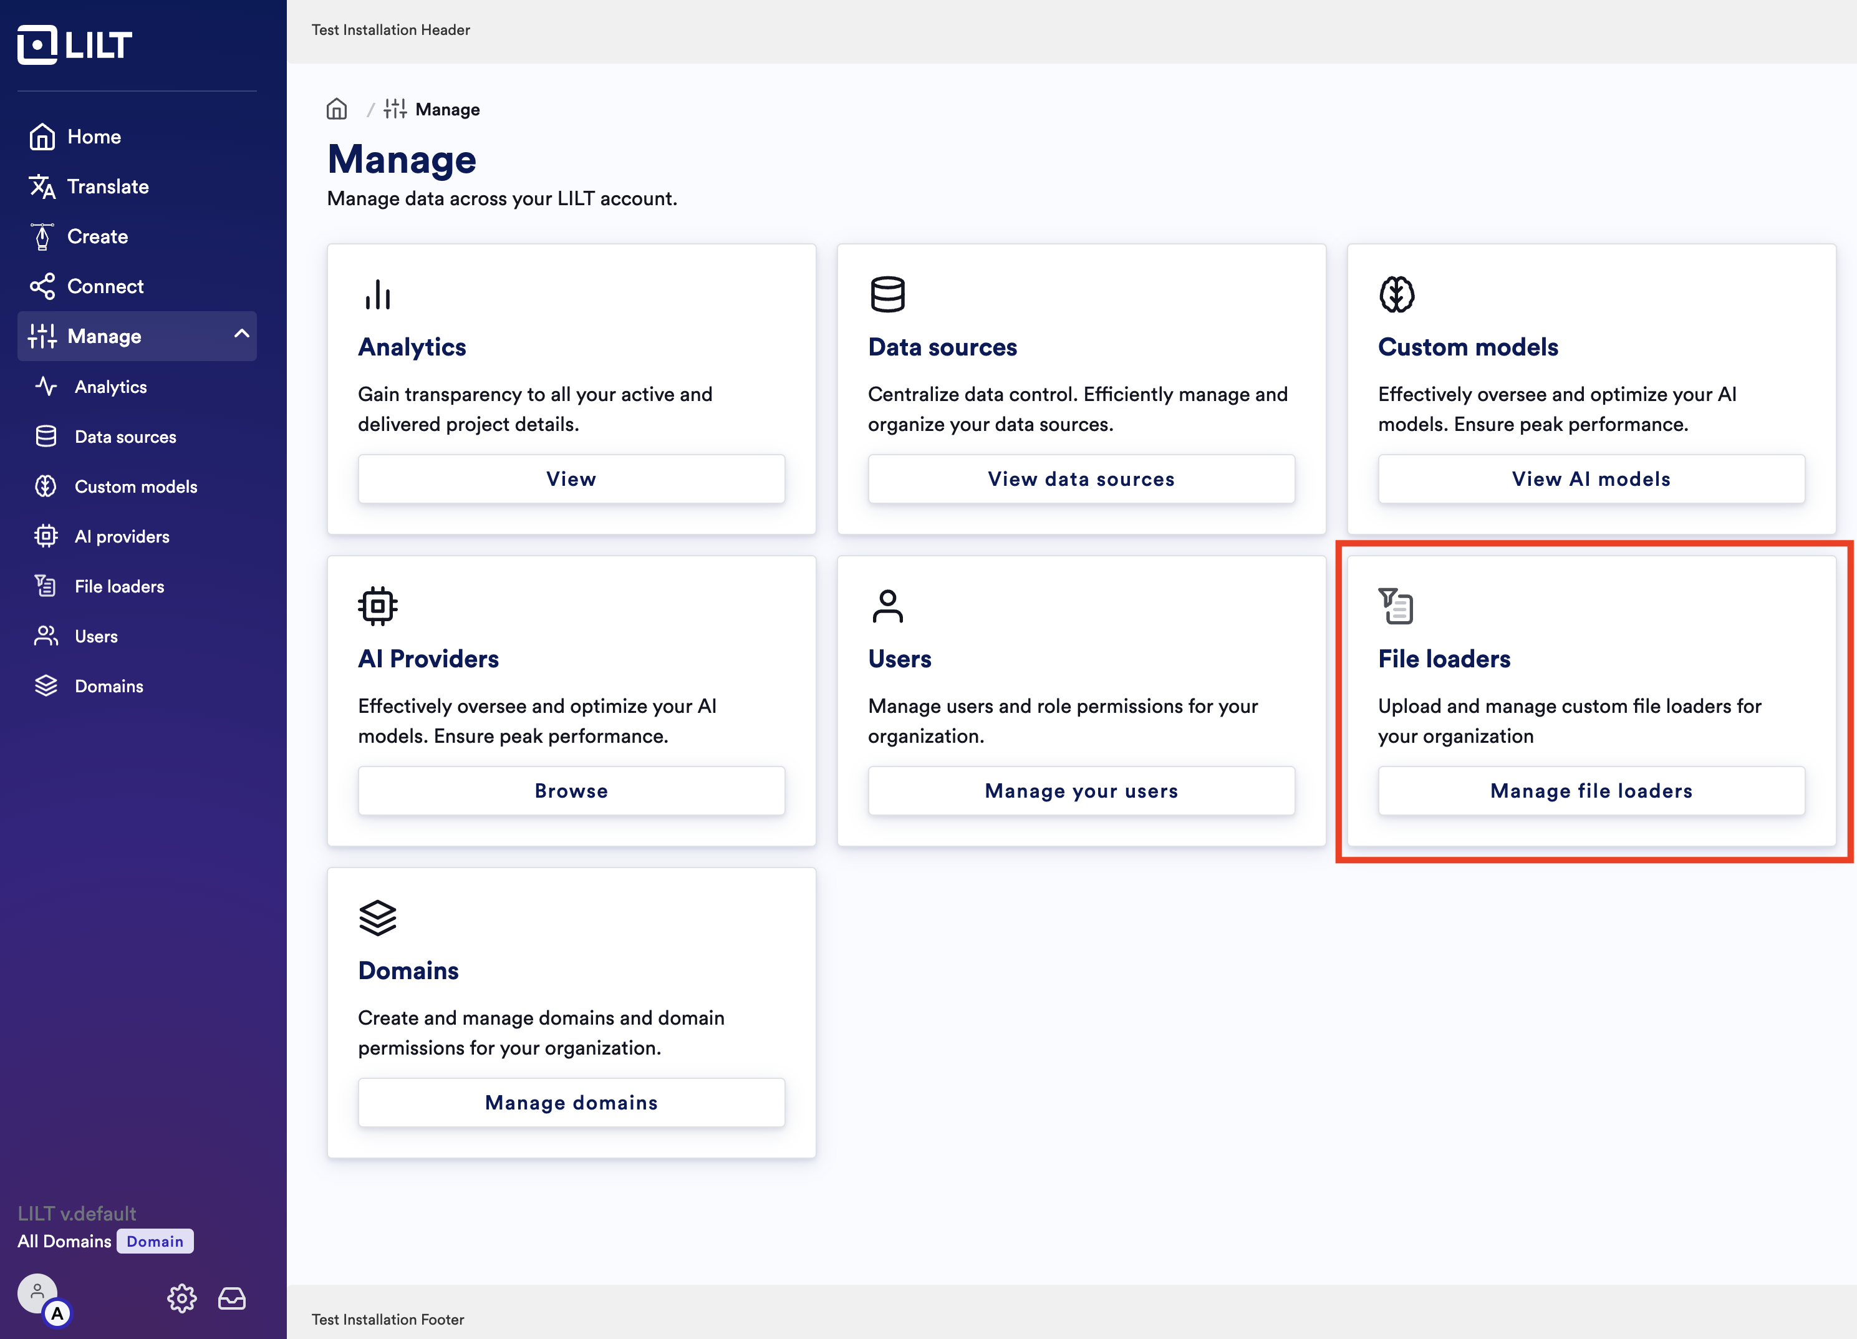Click the LILT logo in sidebar
This screenshot has height=1339, width=1857.
click(x=74, y=44)
